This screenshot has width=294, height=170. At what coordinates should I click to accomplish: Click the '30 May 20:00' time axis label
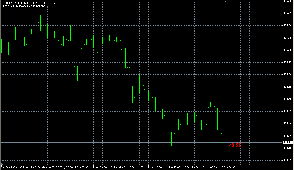pos(64,167)
